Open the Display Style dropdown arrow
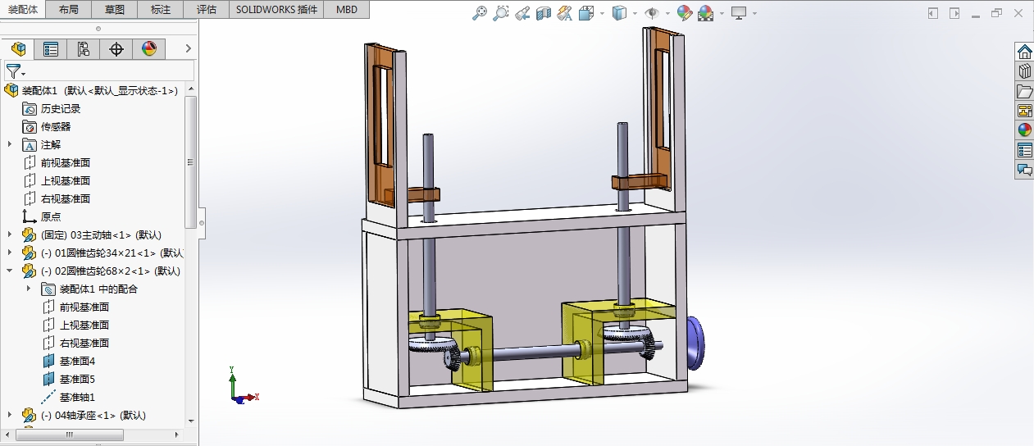This screenshot has width=1034, height=446. pyautogui.click(x=635, y=13)
